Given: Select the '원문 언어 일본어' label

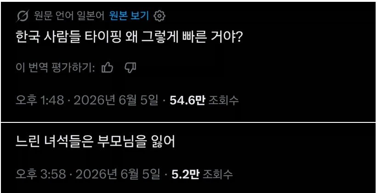Looking at the screenshot, I should pos(69,16).
